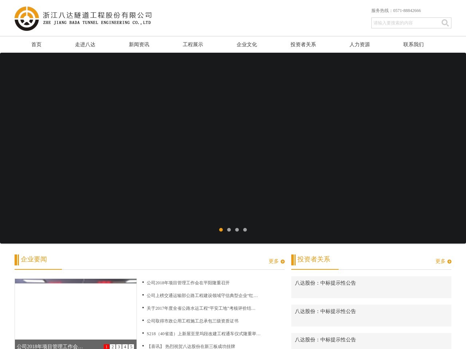
Task: Open the 工程展示 menu item
Action: pos(193,44)
